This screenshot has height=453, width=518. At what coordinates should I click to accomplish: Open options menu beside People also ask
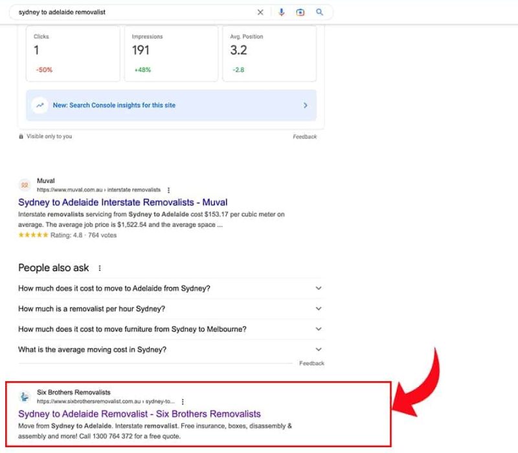tap(100, 268)
